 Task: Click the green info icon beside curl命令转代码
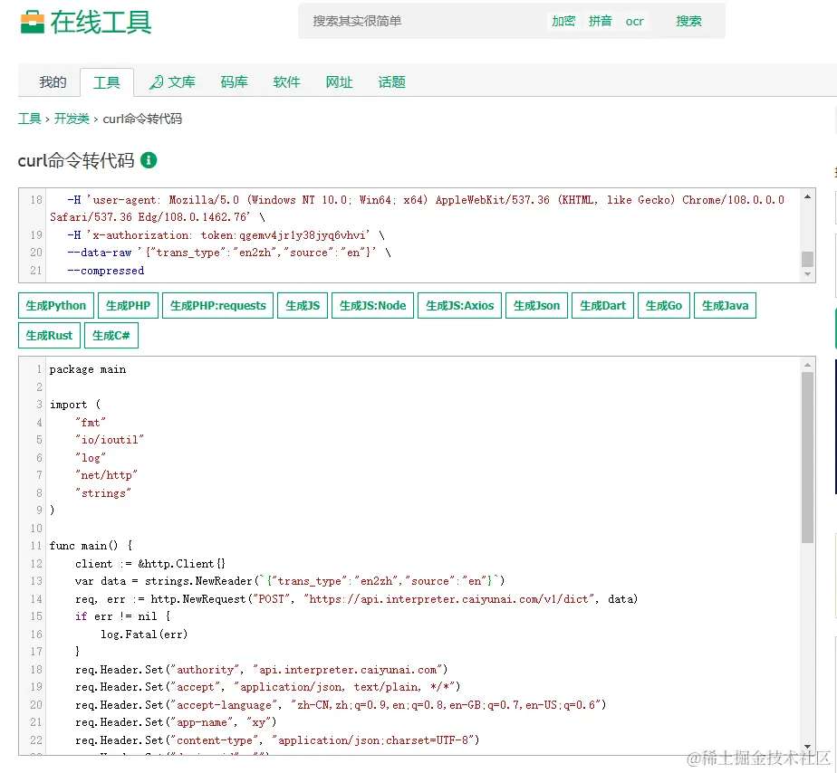point(149,160)
